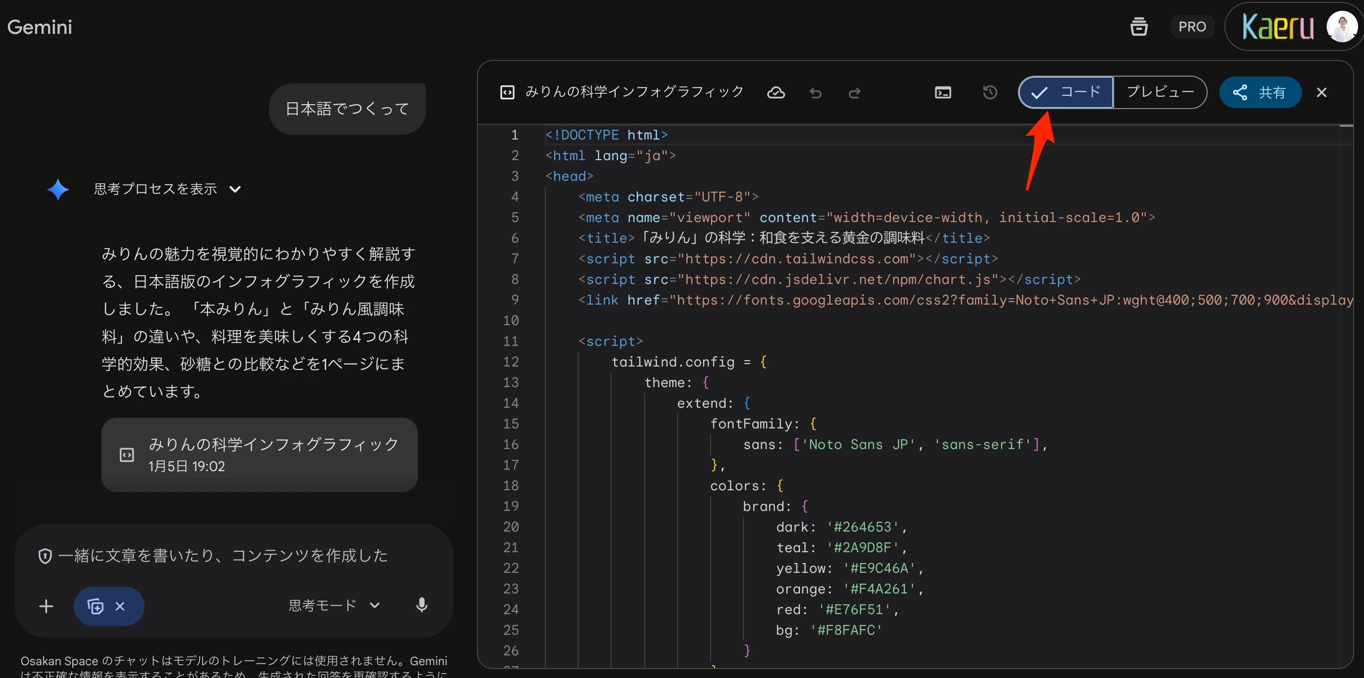Click the canvas code file icon beside title

point(507,93)
